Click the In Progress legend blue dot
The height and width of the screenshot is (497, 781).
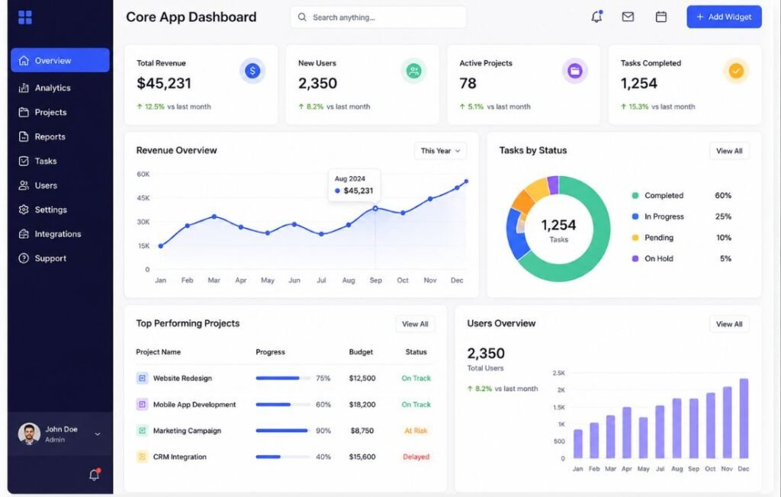(x=635, y=216)
